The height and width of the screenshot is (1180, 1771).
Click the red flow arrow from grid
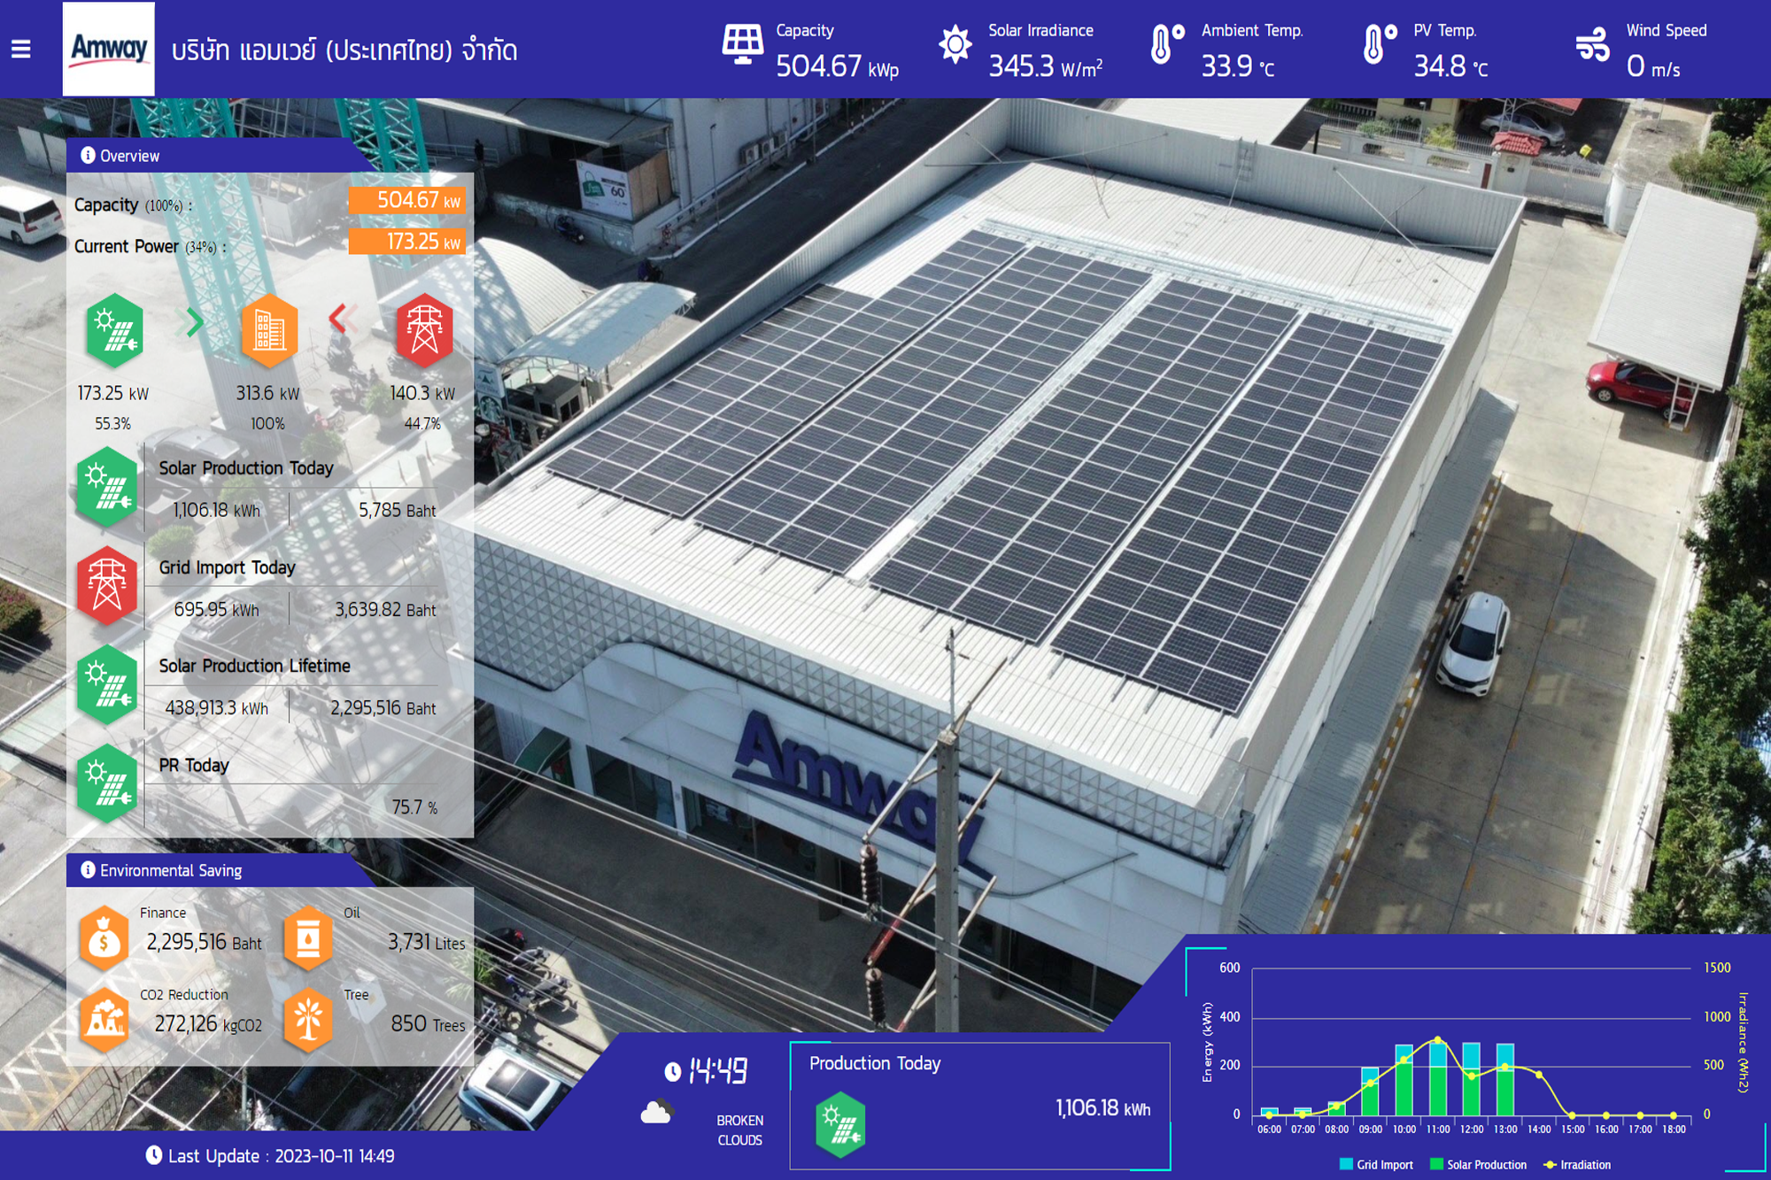pos(342,317)
